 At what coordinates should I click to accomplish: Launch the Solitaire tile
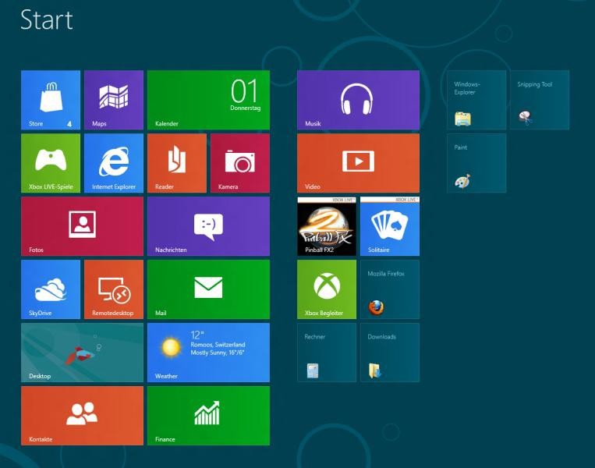pos(390,226)
